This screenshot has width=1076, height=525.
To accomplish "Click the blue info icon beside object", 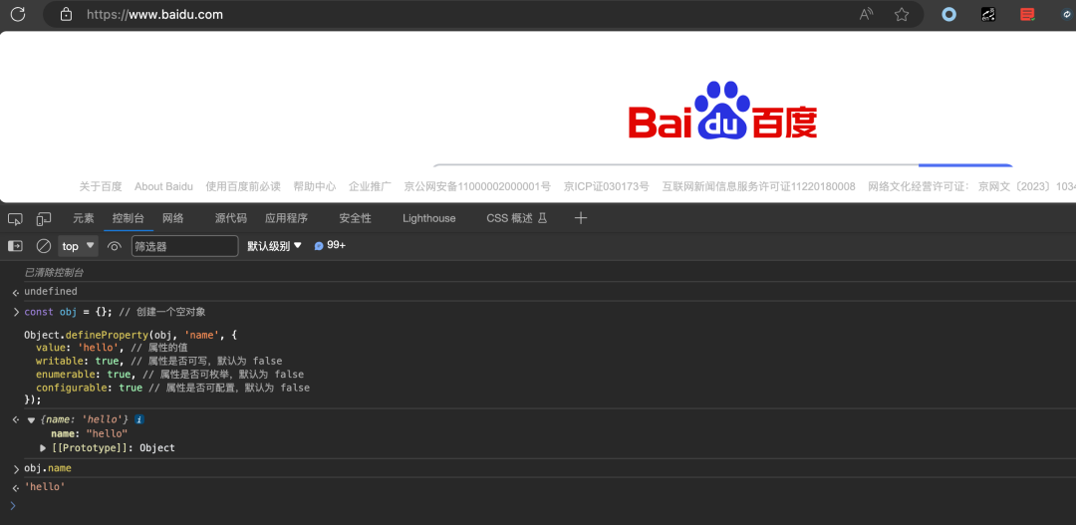I will (138, 419).
